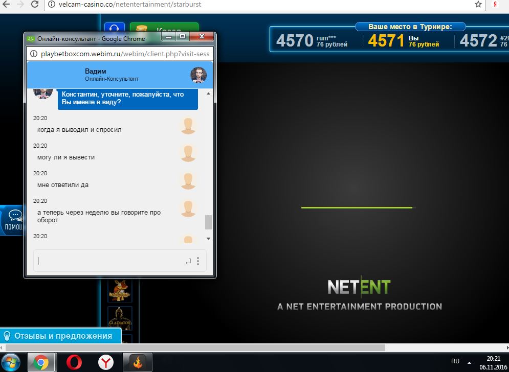The image size is (509, 372).
Task: Switch the RU keyboard language indicator
Action: [x=455, y=361]
